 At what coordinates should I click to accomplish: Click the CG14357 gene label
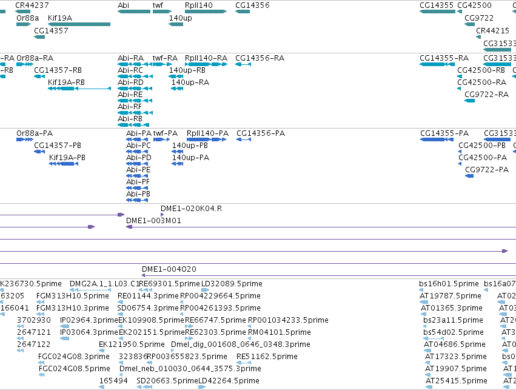(x=51, y=30)
